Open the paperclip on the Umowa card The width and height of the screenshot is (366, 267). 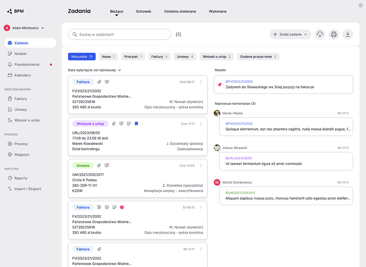tap(99, 166)
